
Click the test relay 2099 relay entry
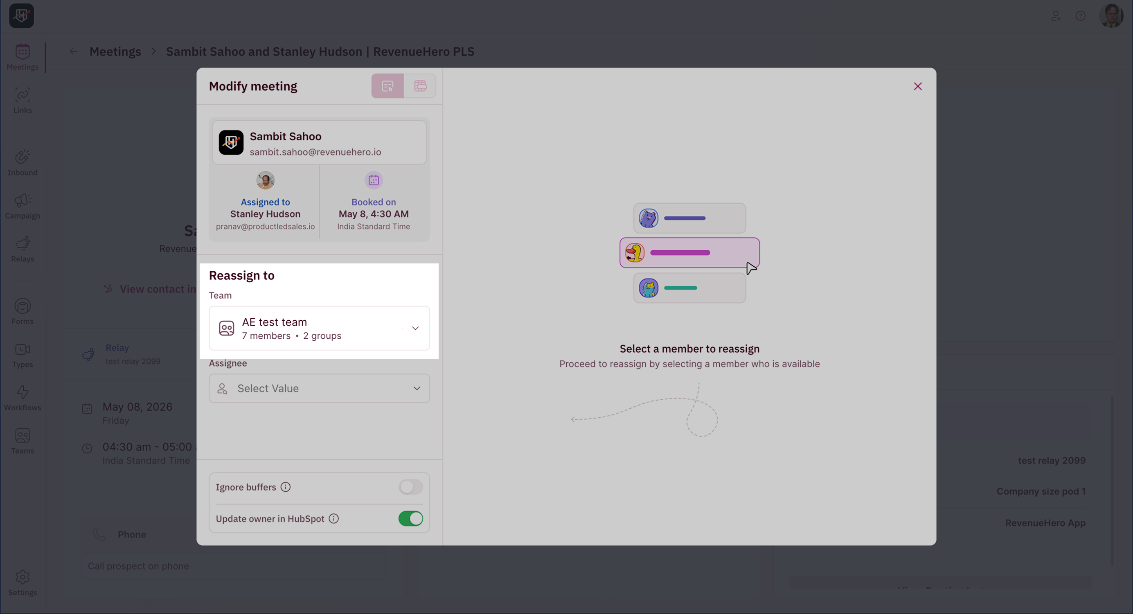[x=133, y=354]
